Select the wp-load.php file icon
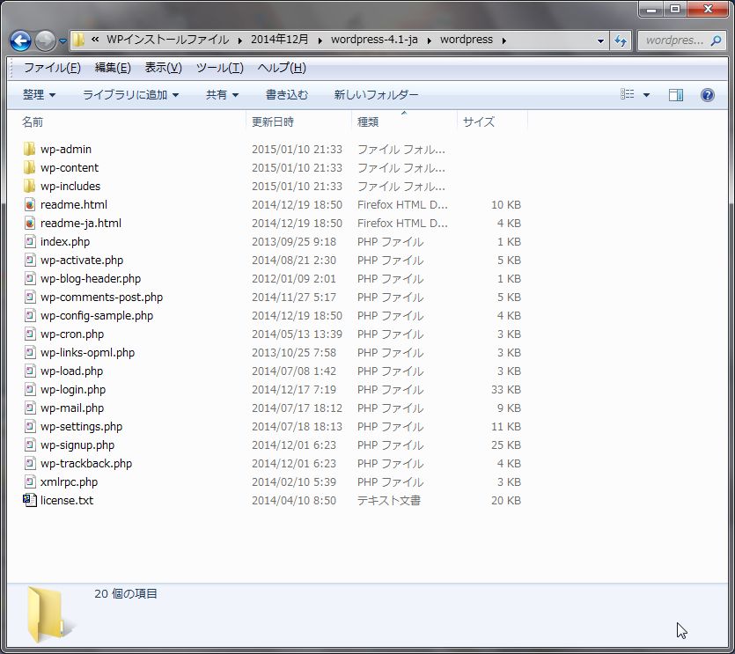 tap(30, 371)
